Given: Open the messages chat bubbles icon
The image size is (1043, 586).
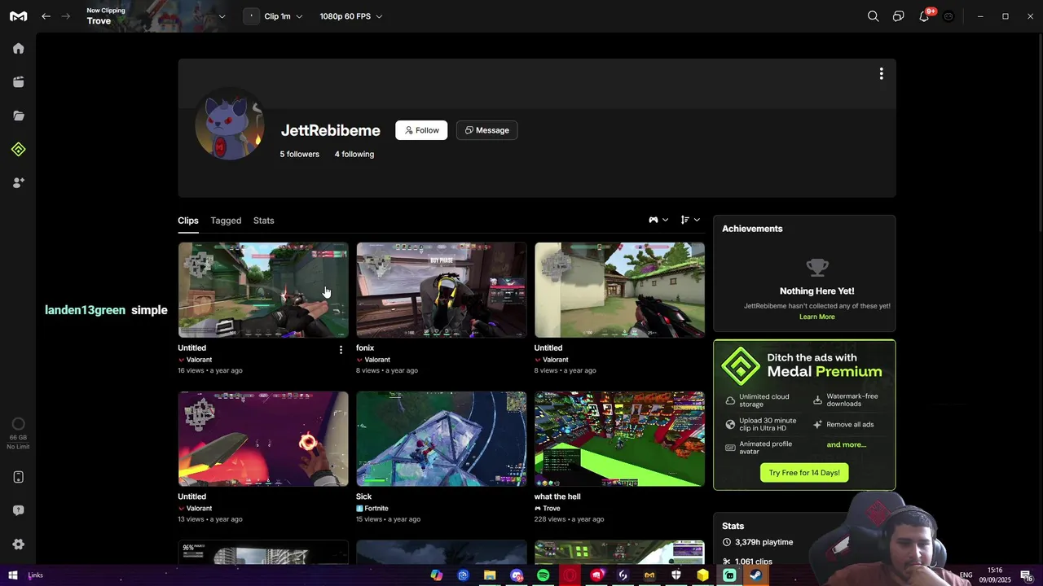Looking at the screenshot, I should pyautogui.click(x=898, y=16).
